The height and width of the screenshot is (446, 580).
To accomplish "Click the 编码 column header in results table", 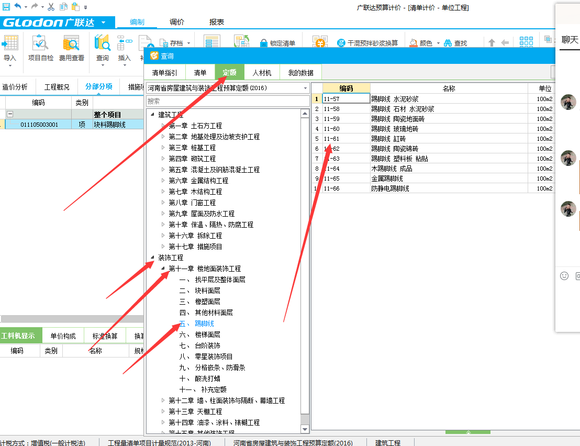I will (x=346, y=88).
